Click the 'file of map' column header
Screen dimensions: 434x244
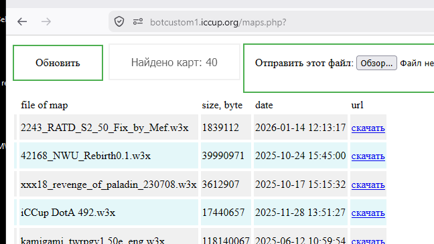[x=44, y=105]
